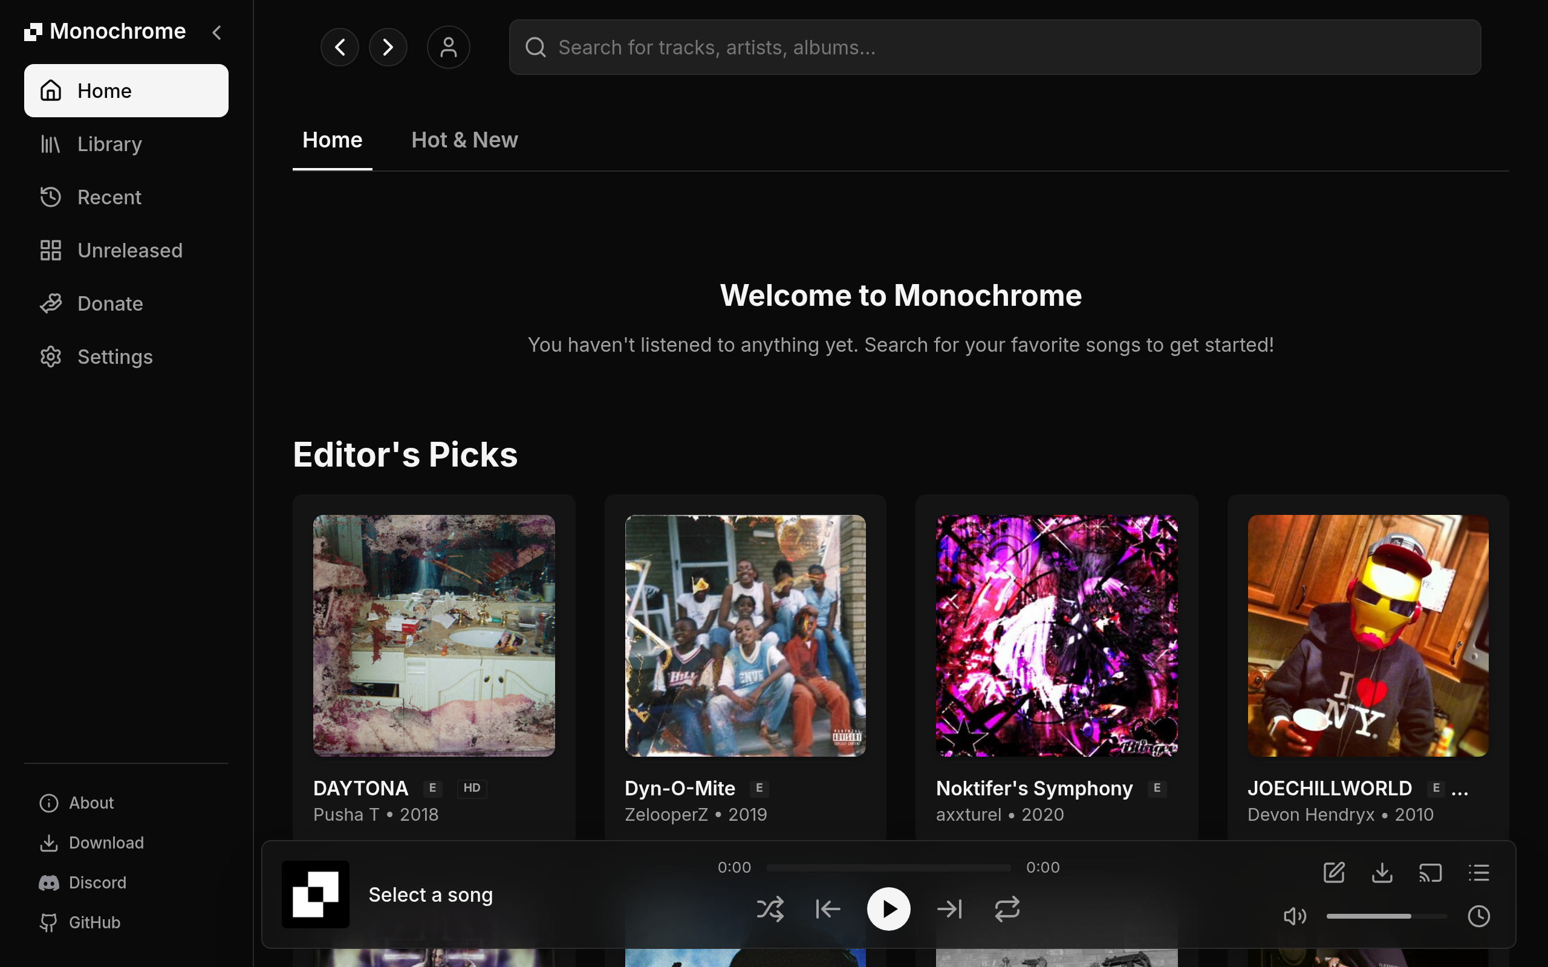Open the user account profile icon
Image resolution: width=1548 pixels, height=967 pixels.
click(449, 47)
